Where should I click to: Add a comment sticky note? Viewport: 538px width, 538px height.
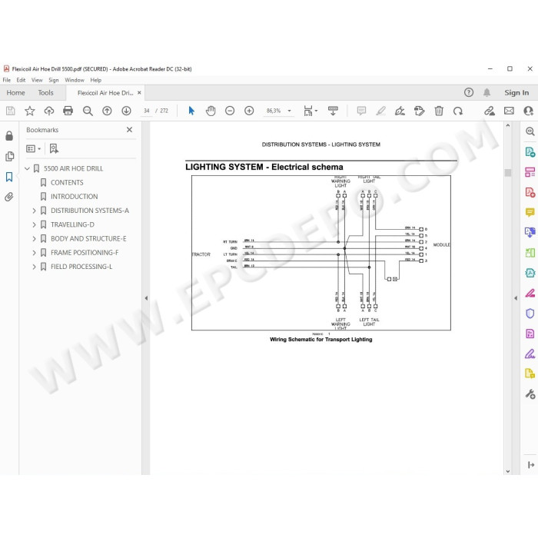pos(361,111)
